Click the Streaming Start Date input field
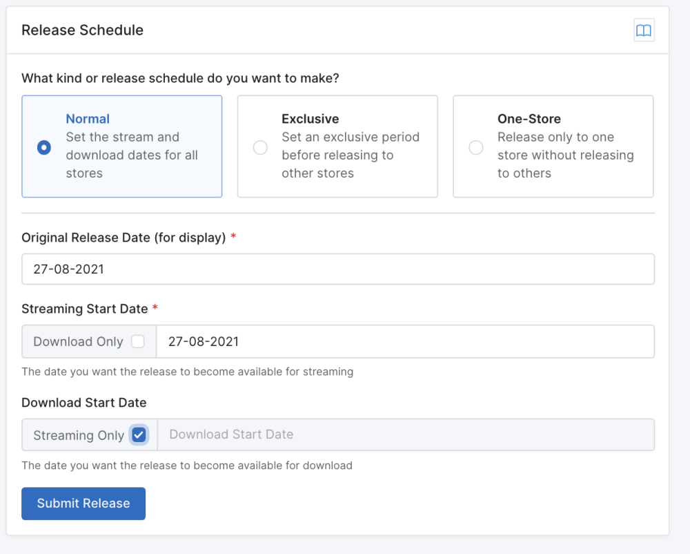 [405, 341]
